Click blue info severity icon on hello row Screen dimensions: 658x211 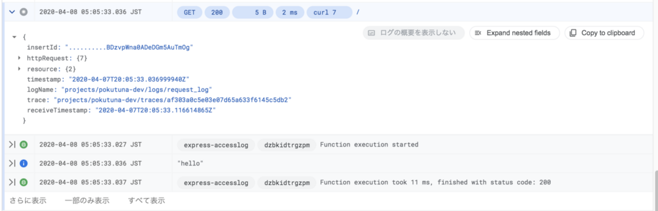pyautogui.click(x=23, y=164)
